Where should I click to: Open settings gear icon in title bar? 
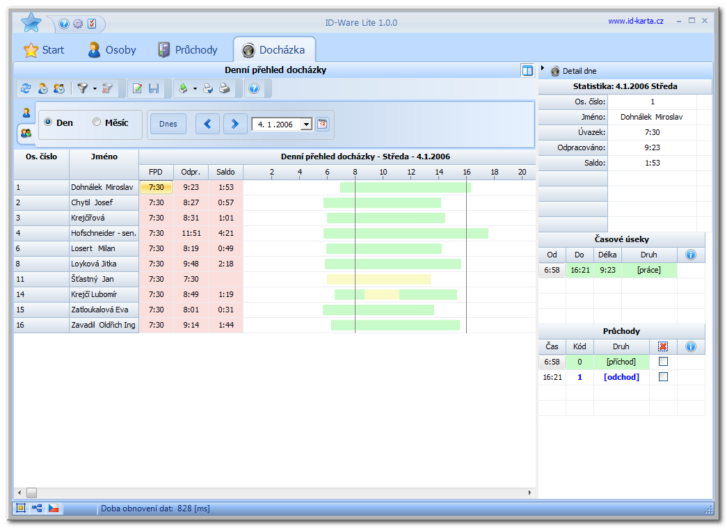click(77, 24)
